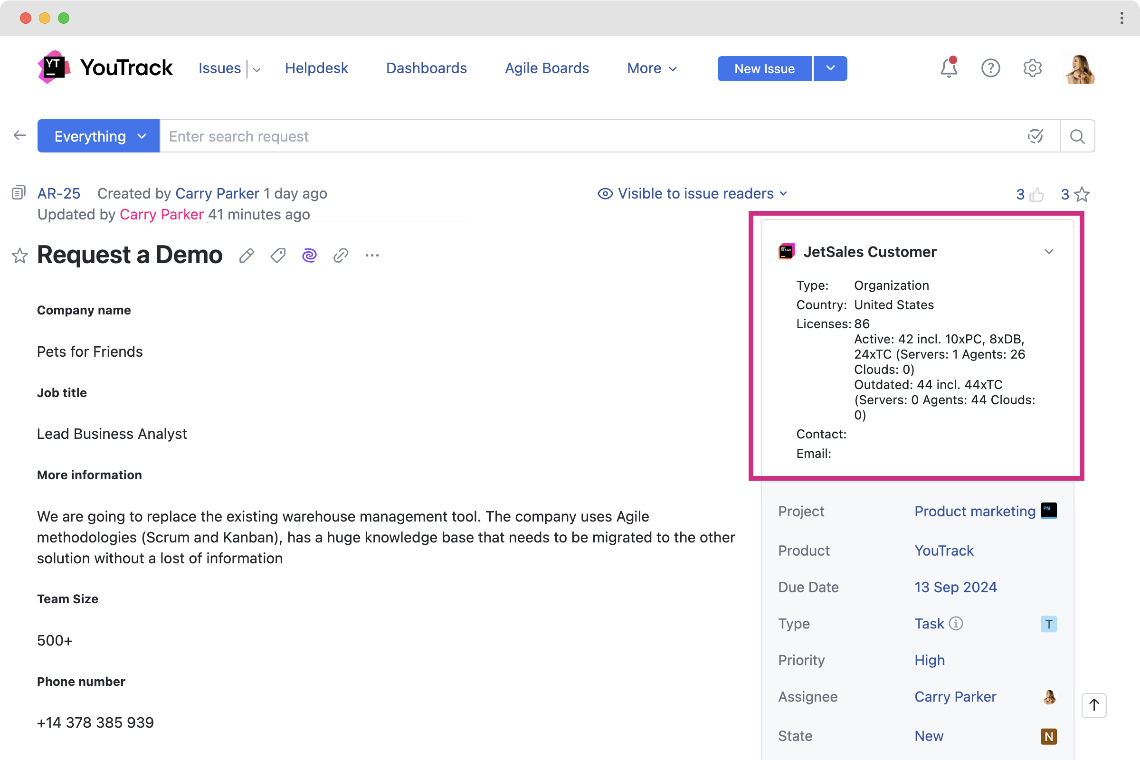The height and width of the screenshot is (760, 1140).
Task: Click the link chain icon beside title
Action: [341, 256]
